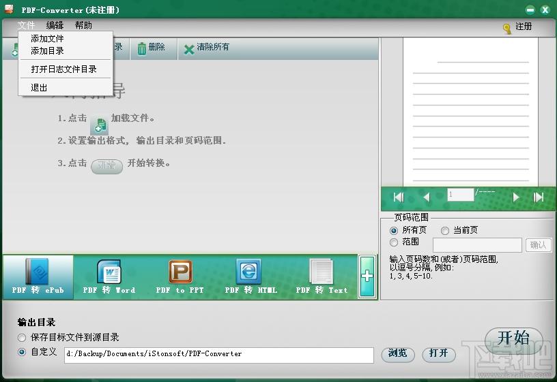Select the 当前页 radio button

click(x=445, y=231)
